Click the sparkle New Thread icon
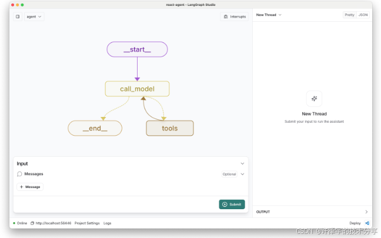381x238 pixels. tap(314, 99)
